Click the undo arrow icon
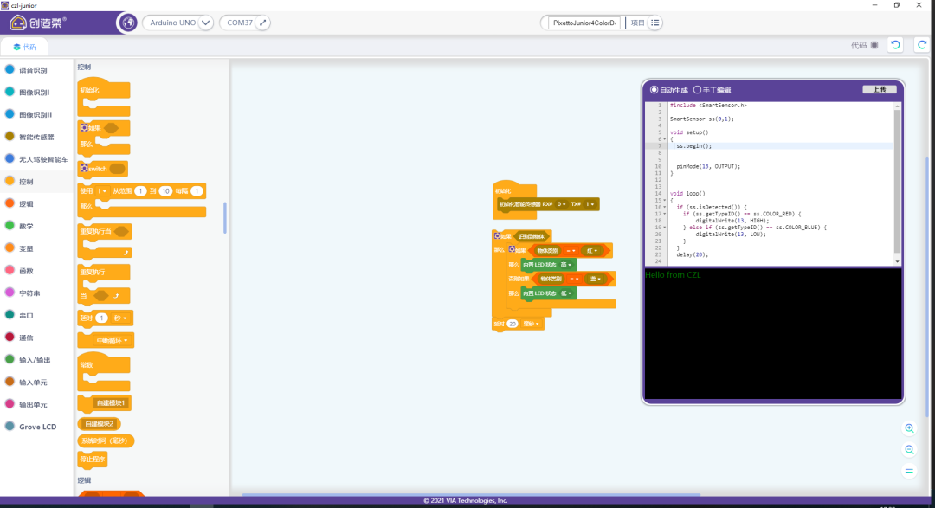Image resolution: width=935 pixels, height=508 pixels. click(895, 45)
